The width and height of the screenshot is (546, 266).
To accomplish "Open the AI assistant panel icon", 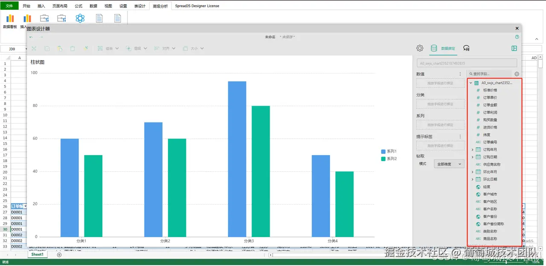I will [x=467, y=48].
